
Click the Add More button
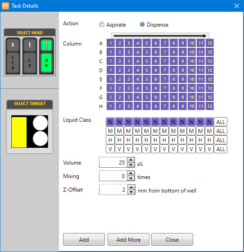coord(128,239)
